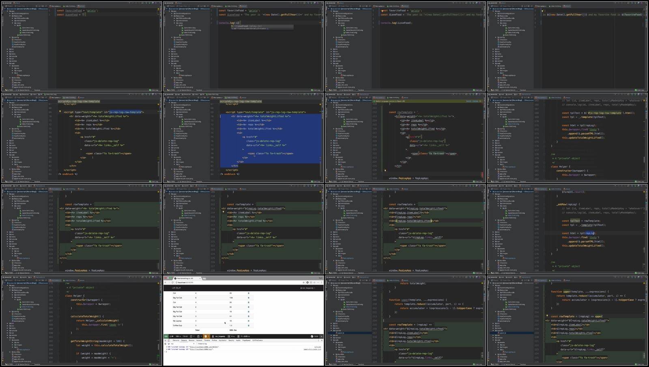
Task: Open the Chrome three-dot menu icon
Action: coord(322,282)
